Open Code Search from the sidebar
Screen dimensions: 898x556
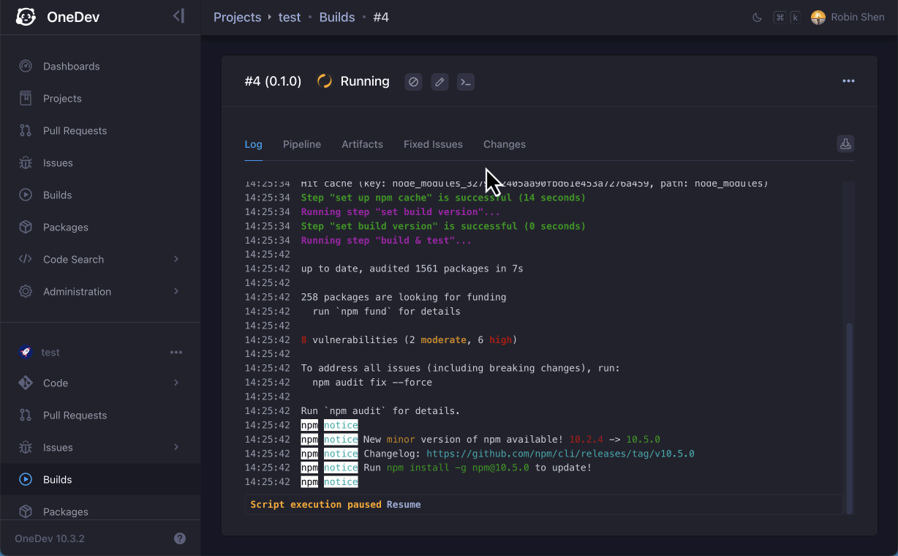(72, 259)
